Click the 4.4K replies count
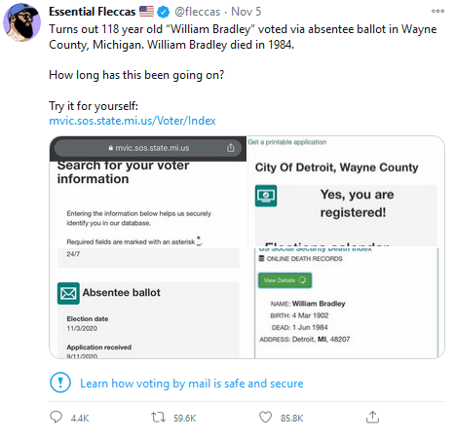 tap(80, 418)
